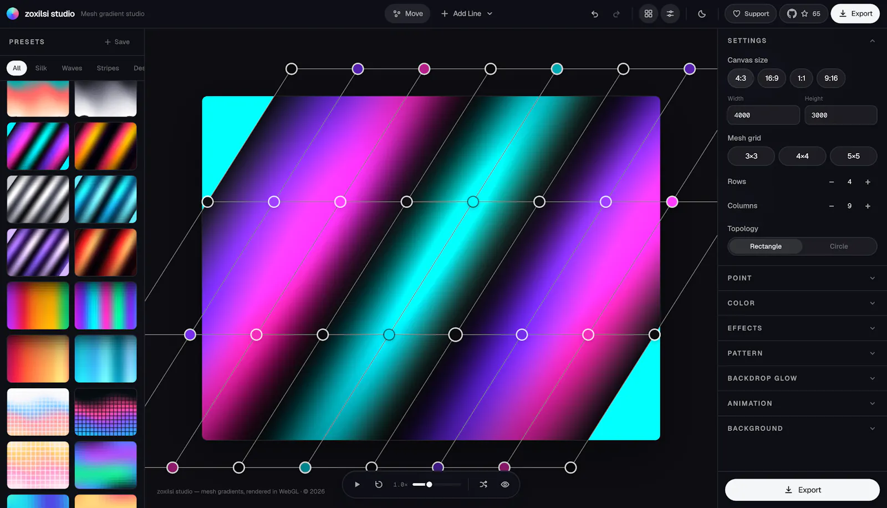
Task: Toggle mesh visibility with the eye icon
Action: 505,484
